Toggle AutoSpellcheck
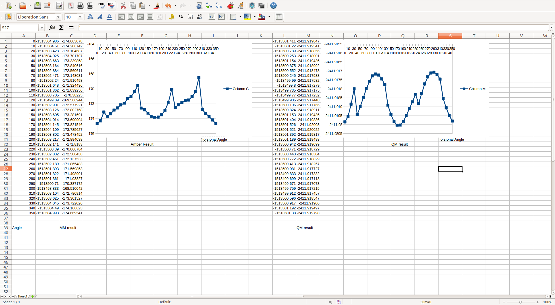The image size is (555, 305). tap(111, 5)
